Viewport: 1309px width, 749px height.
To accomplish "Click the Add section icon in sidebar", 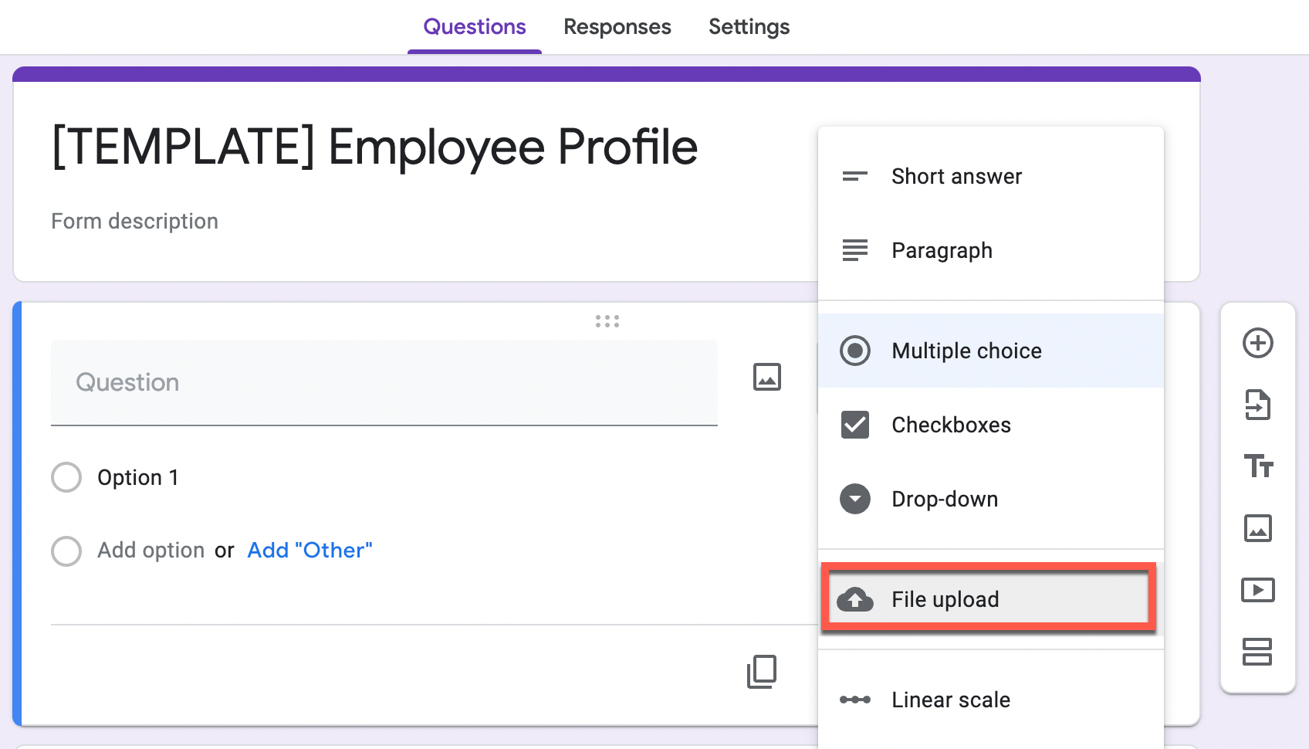I will [1257, 652].
